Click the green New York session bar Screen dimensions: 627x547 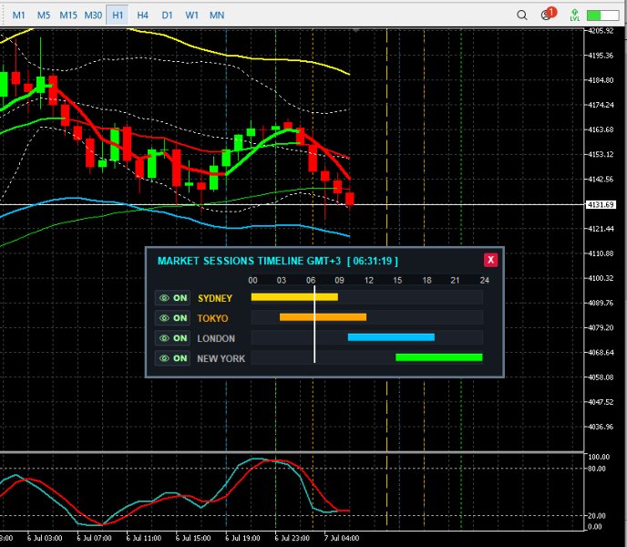click(x=439, y=357)
